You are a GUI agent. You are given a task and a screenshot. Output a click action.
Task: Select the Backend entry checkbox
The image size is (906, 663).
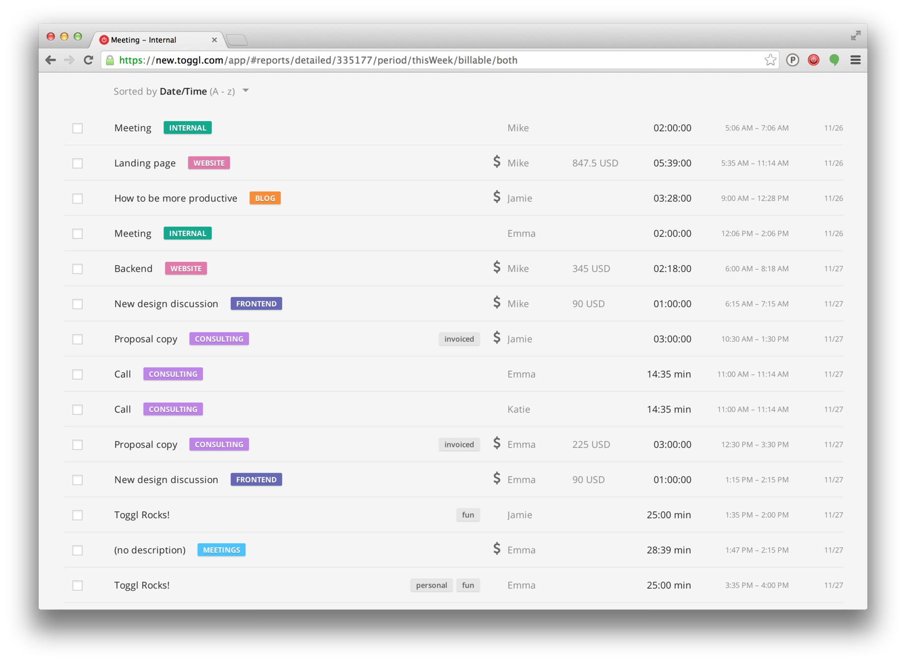(78, 269)
